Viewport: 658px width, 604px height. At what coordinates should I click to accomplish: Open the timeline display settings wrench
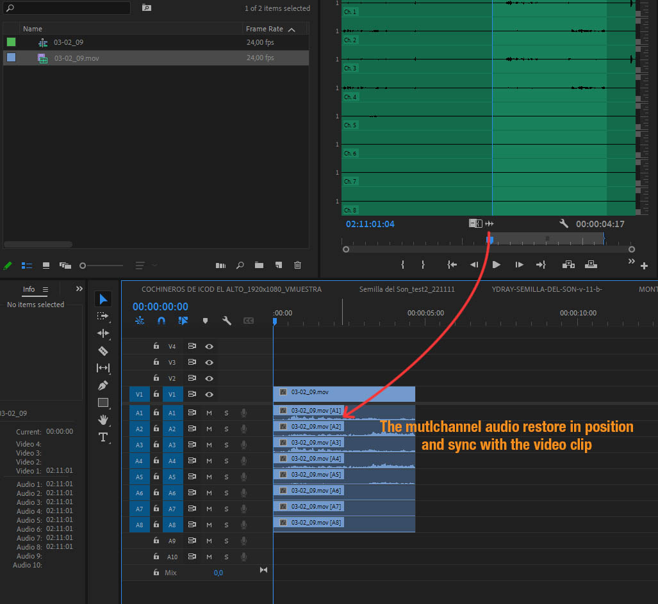(x=227, y=321)
